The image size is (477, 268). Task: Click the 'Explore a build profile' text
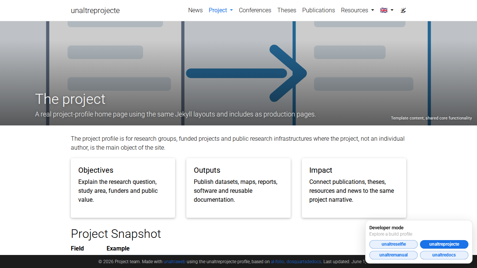[391, 234]
